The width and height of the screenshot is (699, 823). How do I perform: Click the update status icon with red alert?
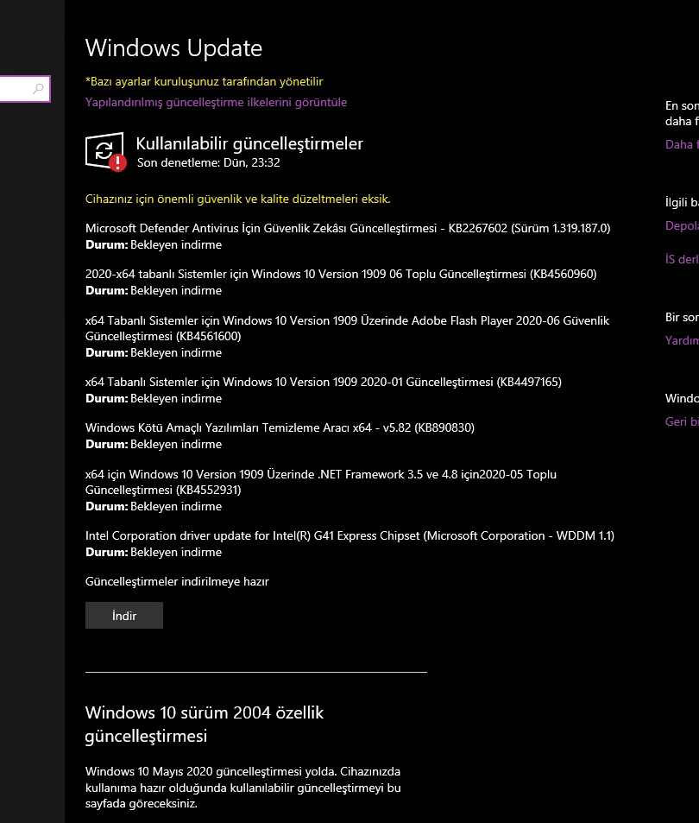[106, 152]
